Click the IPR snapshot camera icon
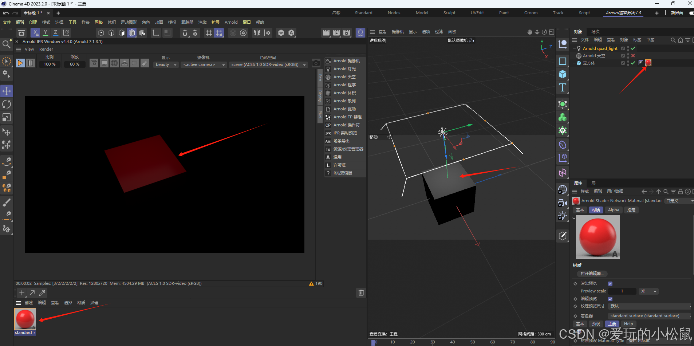The height and width of the screenshot is (346, 694). (316, 63)
